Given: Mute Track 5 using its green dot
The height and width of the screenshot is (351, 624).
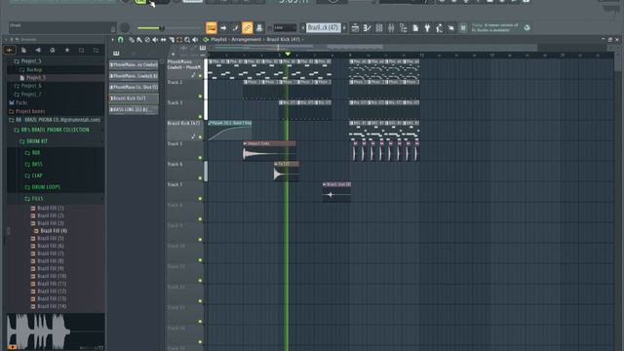Looking at the screenshot, I should pos(200,158).
